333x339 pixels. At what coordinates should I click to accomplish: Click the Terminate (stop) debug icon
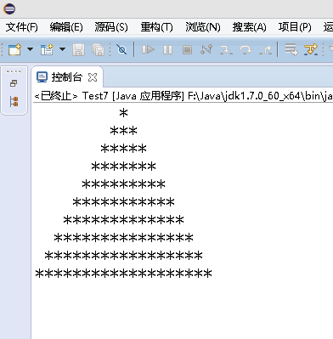[187, 50]
